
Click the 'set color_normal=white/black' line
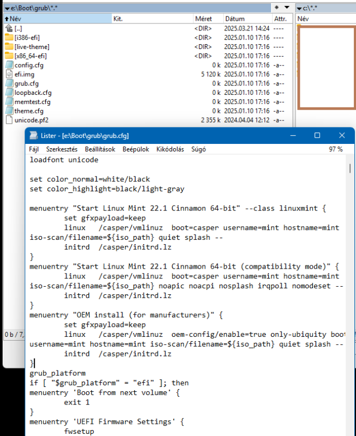tap(90, 179)
